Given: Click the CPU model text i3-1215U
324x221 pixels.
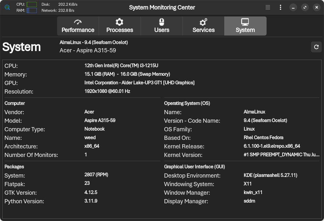Looking at the screenshot, I should click(121, 66).
